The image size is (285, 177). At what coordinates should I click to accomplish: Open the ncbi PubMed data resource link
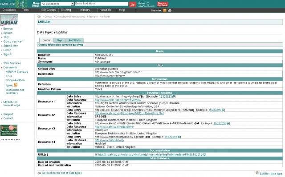pyautogui.click(x=118, y=100)
